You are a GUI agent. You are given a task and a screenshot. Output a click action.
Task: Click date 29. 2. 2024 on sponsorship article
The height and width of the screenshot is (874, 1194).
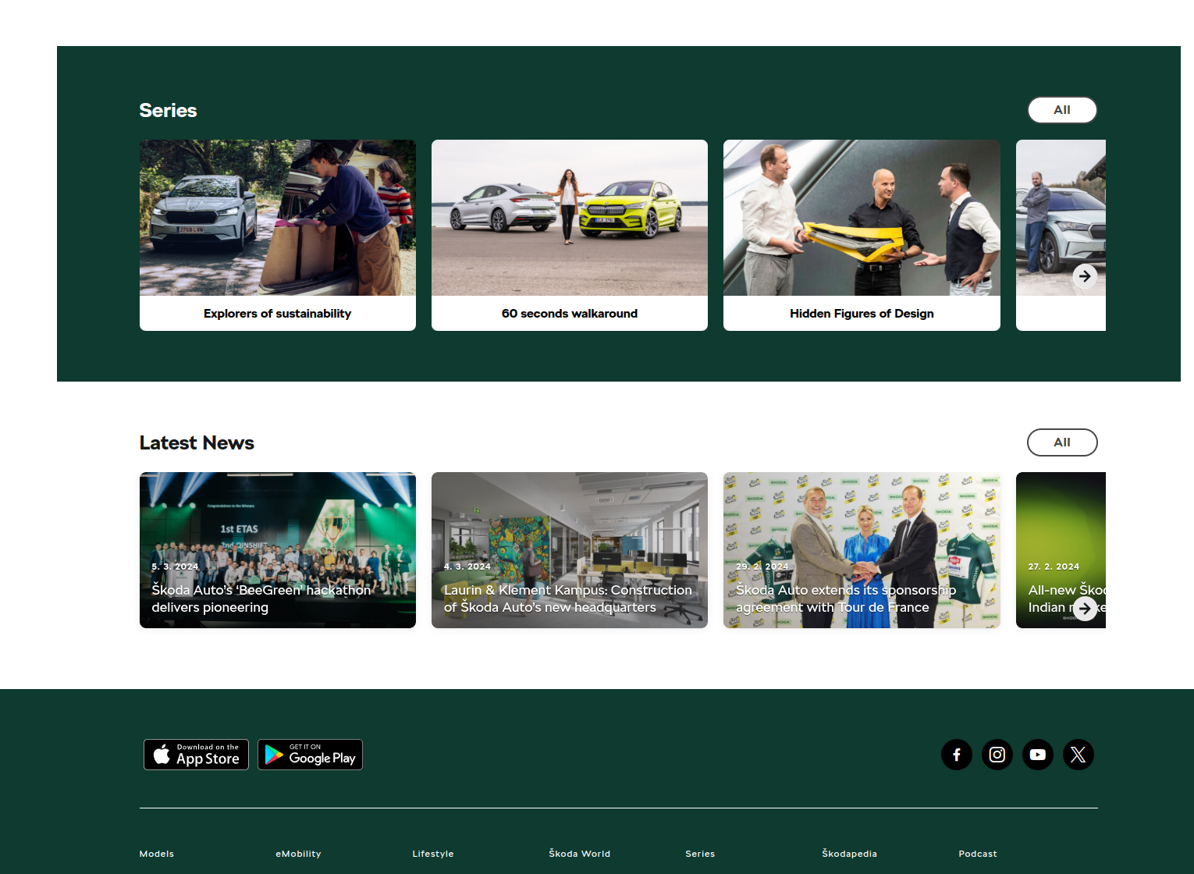point(762,567)
